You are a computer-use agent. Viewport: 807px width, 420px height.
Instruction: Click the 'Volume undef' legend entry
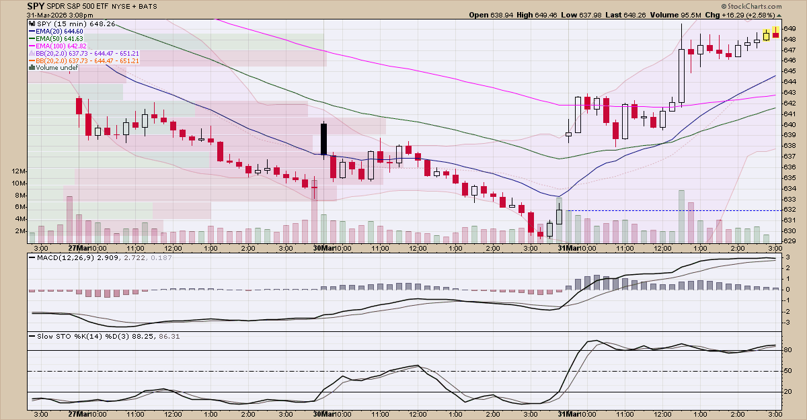57,67
